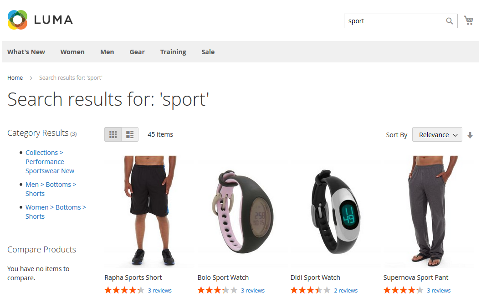
Task: Open the Training menu
Action: [173, 52]
